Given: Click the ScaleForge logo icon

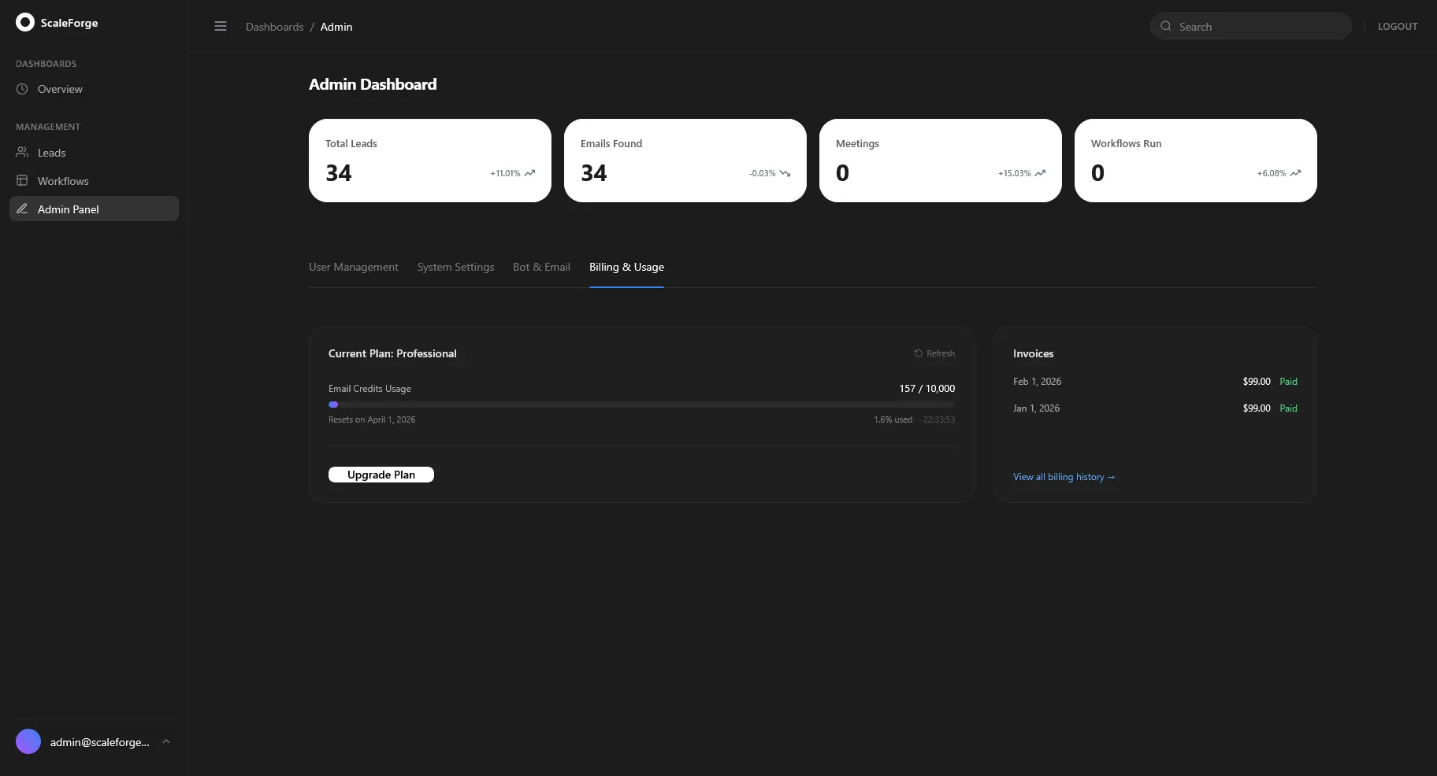Looking at the screenshot, I should pyautogui.click(x=25, y=22).
